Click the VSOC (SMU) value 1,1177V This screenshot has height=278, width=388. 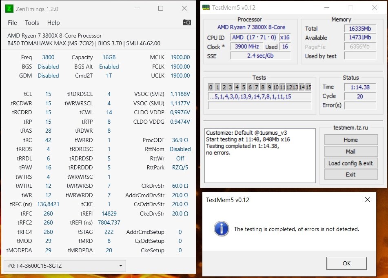point(180,103)
